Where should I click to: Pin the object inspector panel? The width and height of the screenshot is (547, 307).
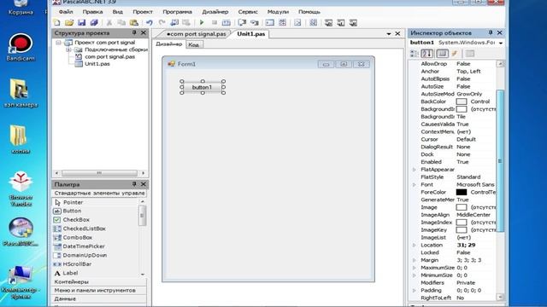[491, 32]
